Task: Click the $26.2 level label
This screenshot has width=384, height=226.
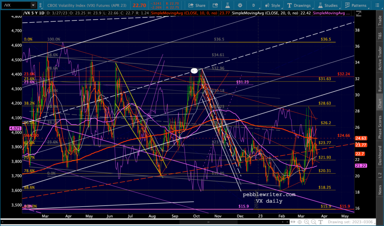Action: click(326, 123)
